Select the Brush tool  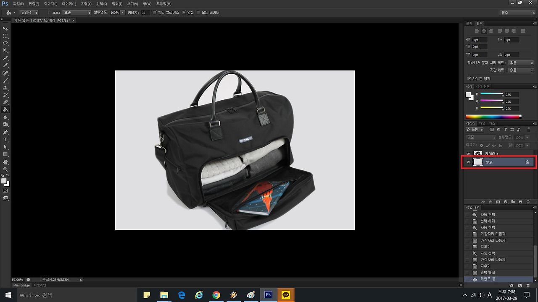pos(5,81)
